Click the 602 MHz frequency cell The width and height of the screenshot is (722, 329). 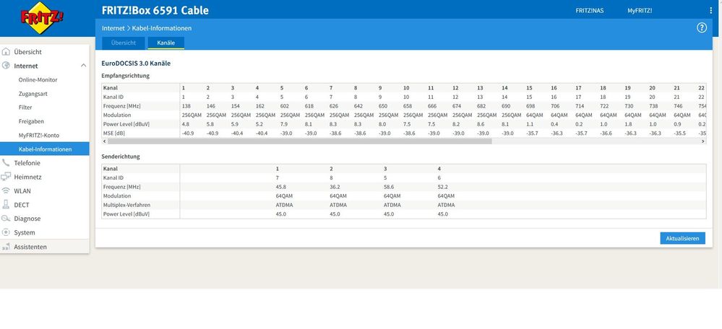pos(285,106)
